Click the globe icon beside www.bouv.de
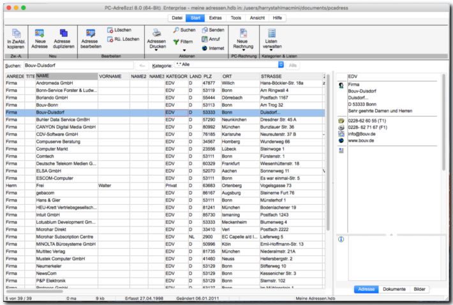453x305 pixels. click(341, 140)
